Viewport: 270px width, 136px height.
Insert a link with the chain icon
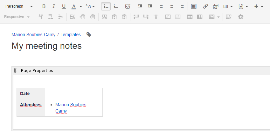(x=205, y=6)
